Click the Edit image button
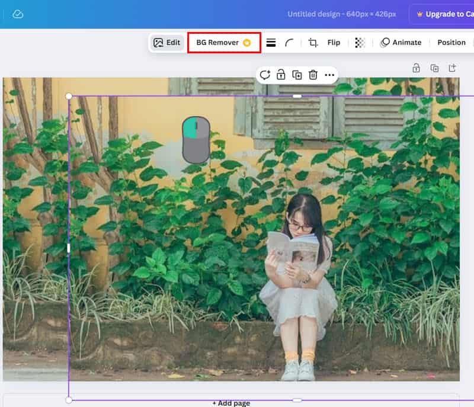474x407 pixels. tap(166, 43)
